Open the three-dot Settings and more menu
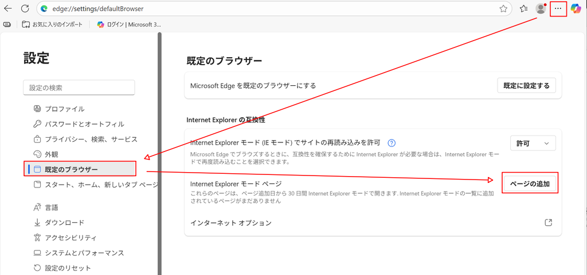587x275 pixels. coord(558,9)
